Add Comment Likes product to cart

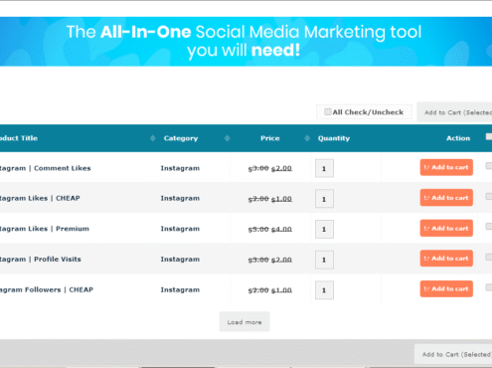(446, 167)
